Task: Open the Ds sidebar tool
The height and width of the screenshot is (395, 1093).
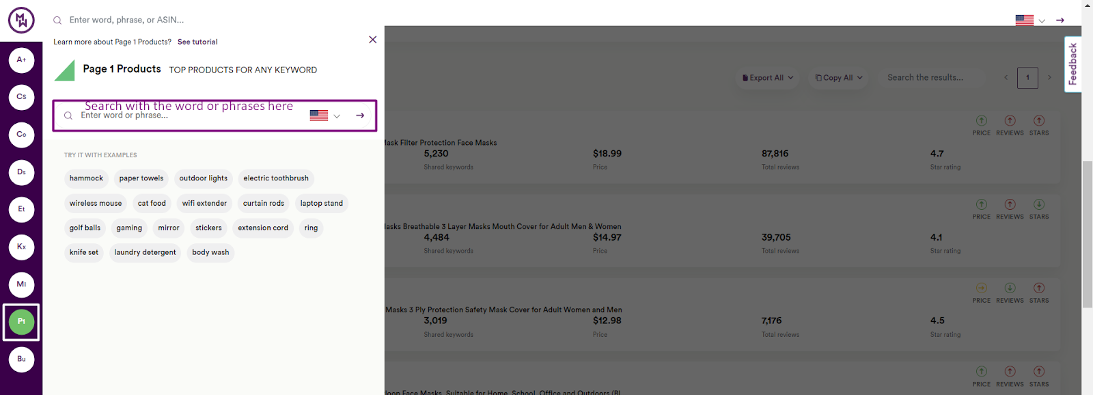Action: click(21, 172)
